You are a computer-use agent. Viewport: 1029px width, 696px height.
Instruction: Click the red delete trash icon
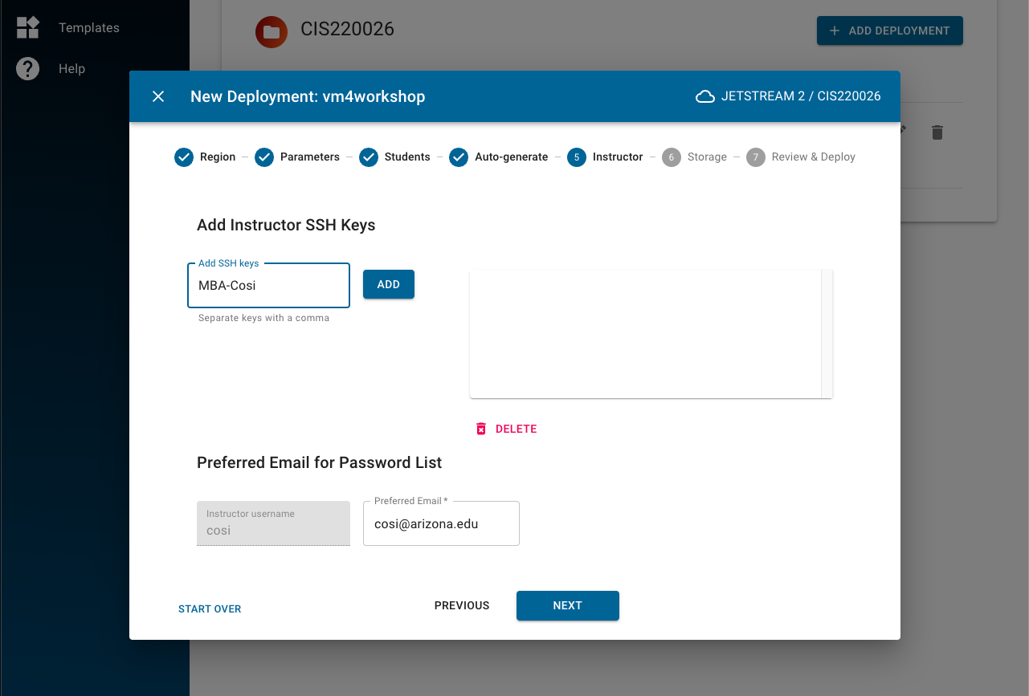(x=481, y=429)
